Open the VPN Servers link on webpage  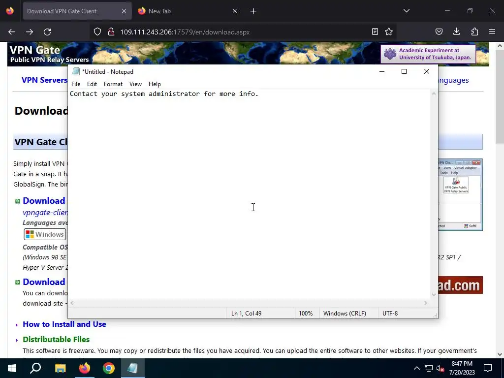click(x=44, y=80)
